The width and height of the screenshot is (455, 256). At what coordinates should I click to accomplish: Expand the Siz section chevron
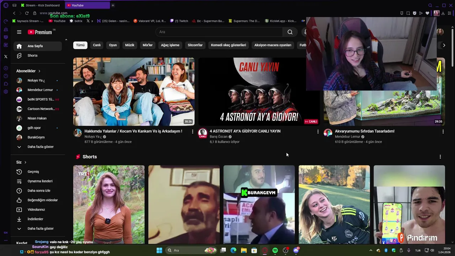pyautogui.click(x=25, y=162)
